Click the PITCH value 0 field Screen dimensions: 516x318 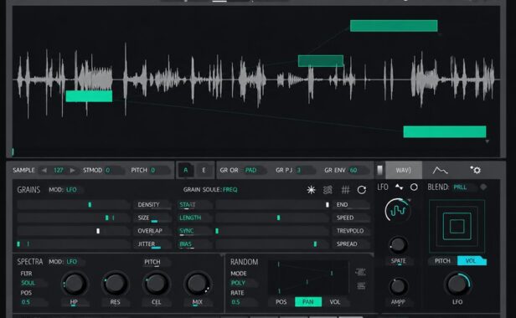160,170
